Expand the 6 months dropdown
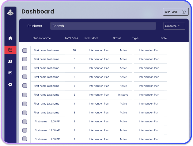 pos(174,26)
